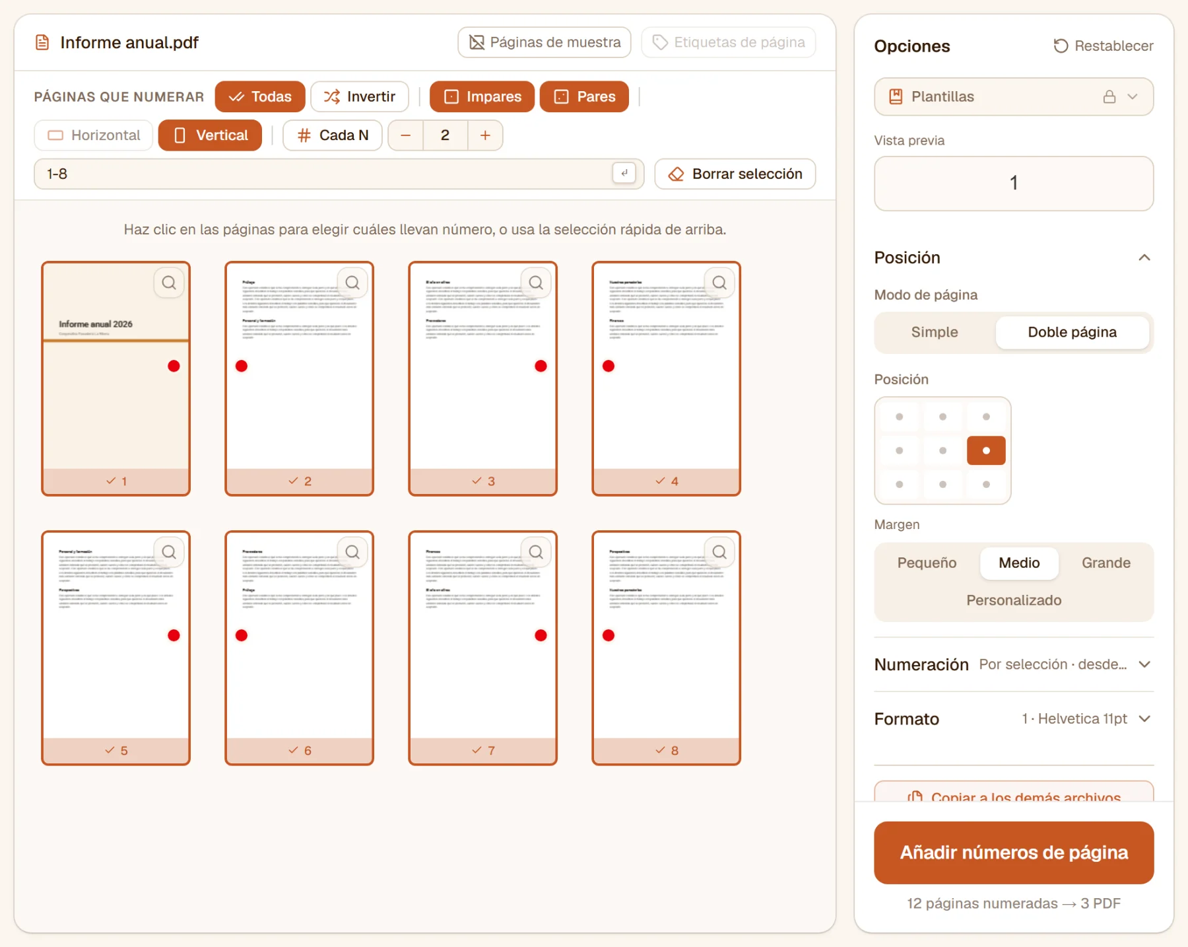
Task: Invert the page selection with Invertir
Action: (x=360, y=97)
